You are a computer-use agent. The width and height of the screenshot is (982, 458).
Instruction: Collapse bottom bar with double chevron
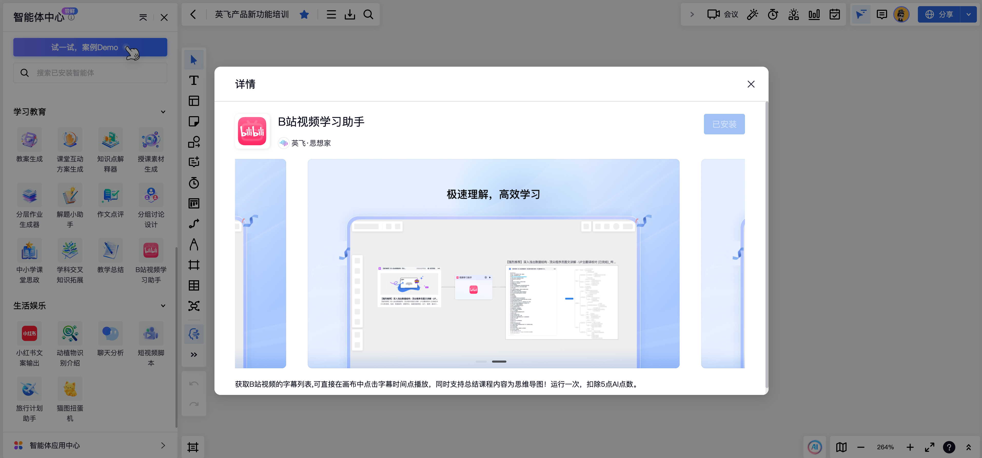point(968,447)
